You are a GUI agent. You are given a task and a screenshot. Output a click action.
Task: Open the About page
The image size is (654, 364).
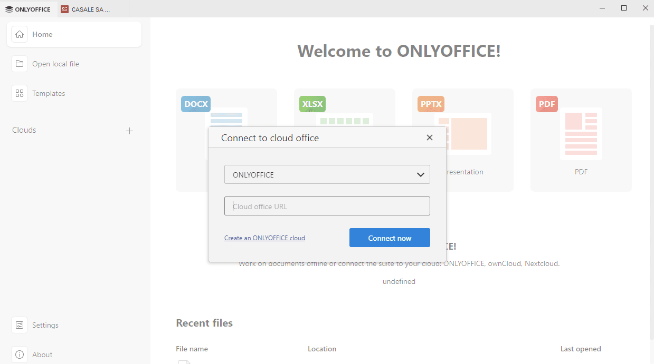74,355
